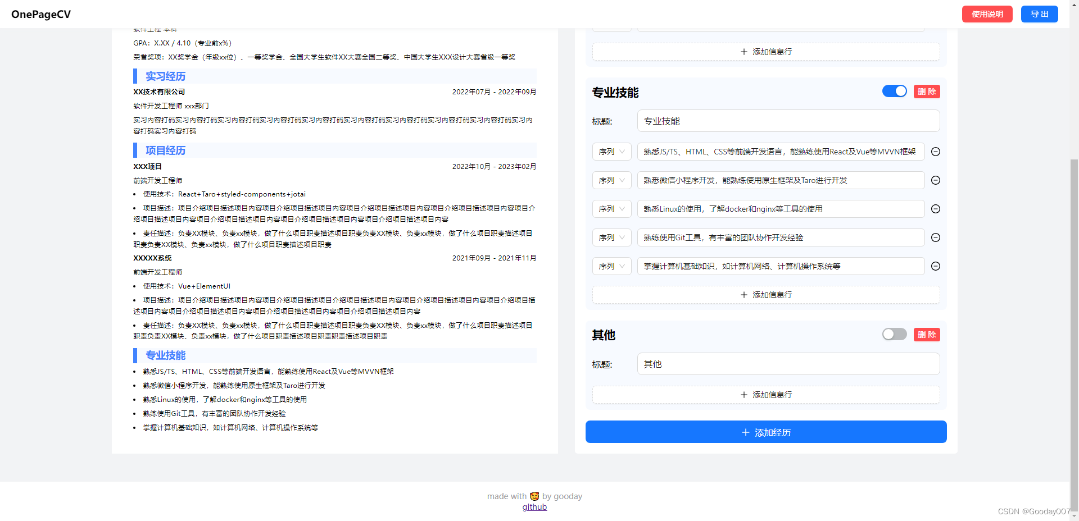1079x521 pixels.
Task: Click the 添加经历 button
Action: tap(766, 432)
